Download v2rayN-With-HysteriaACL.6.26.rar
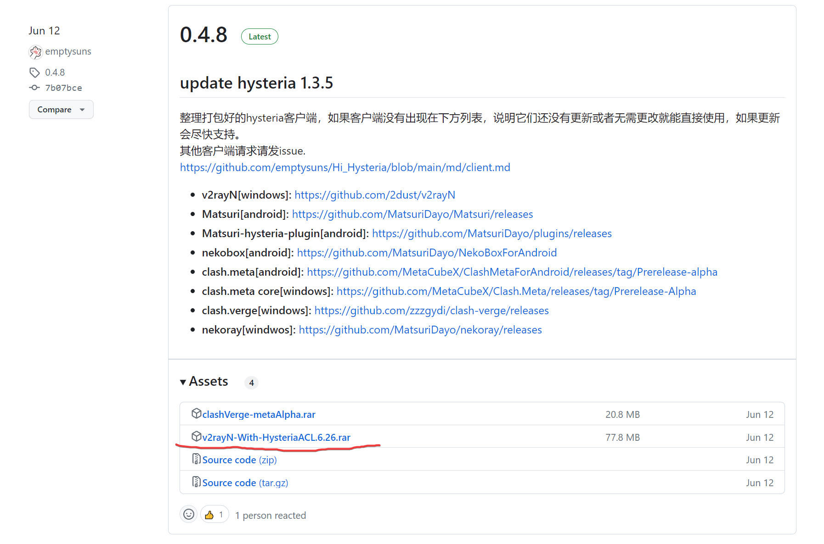 pos(276,438)
